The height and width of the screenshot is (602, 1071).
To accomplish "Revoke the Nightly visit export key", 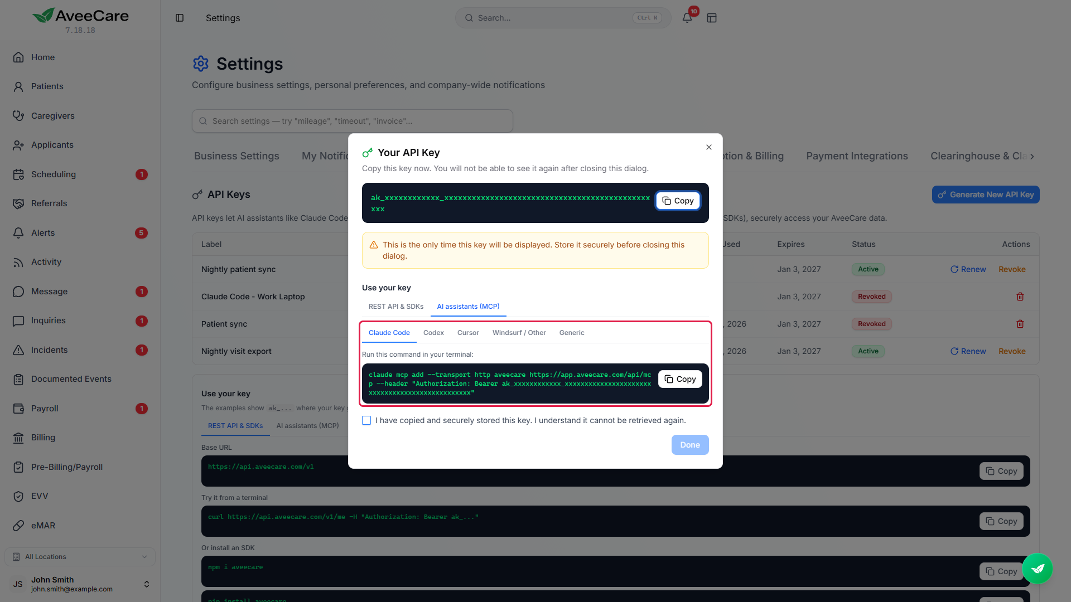I will (x=1012, y=351).
